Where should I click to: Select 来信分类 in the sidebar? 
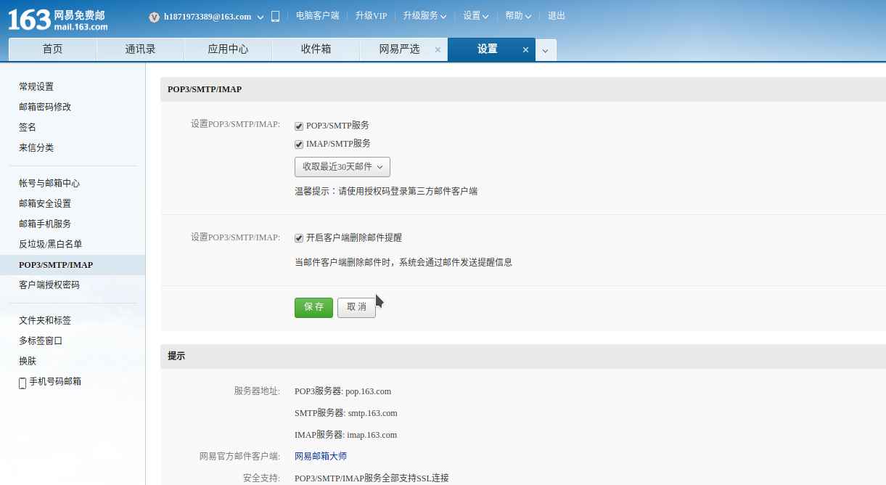click(x=36, y=147)
